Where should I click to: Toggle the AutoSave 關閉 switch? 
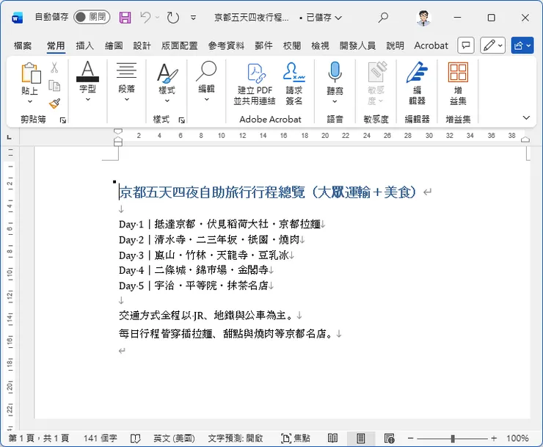point(92,17)
